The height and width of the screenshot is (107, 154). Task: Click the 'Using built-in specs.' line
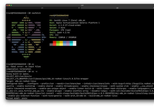(x=18, y=74)
